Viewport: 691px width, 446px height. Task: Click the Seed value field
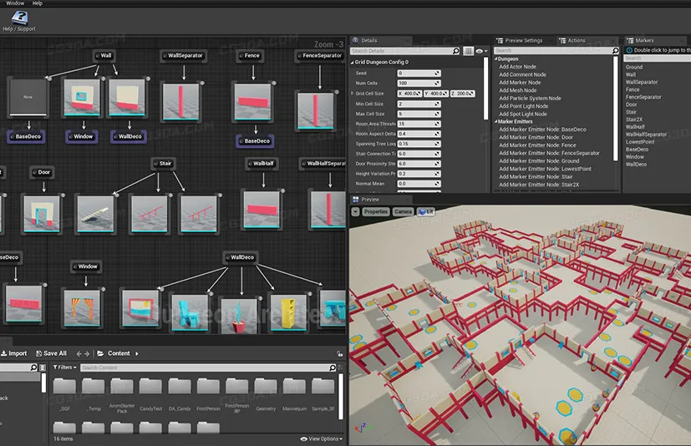(x=419, y=73)
